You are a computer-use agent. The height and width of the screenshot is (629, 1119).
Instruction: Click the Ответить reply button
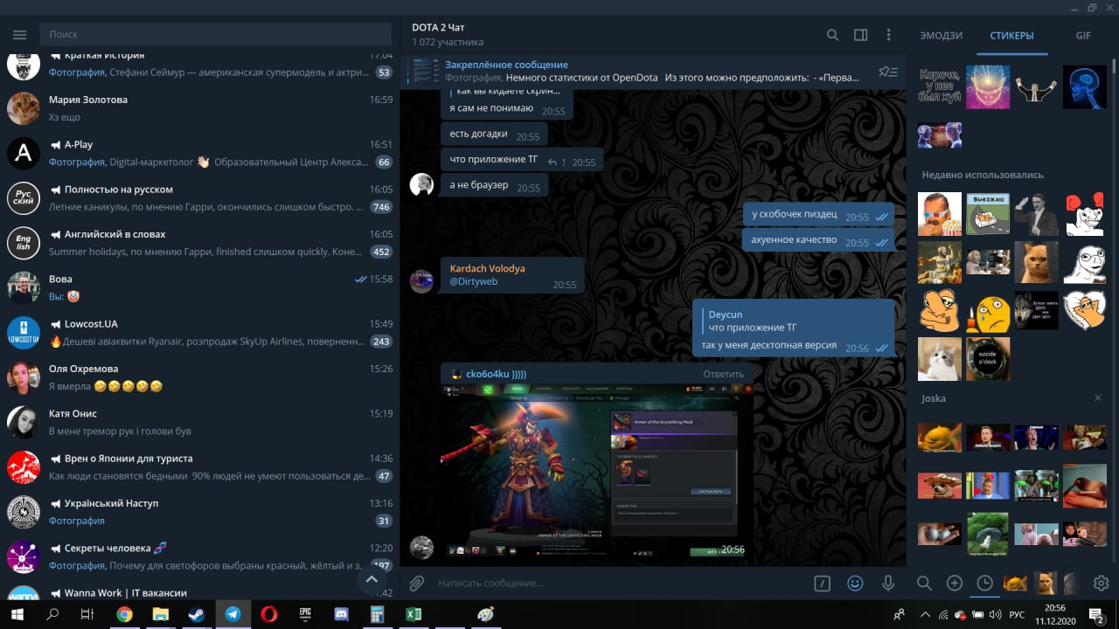(x=724, y=374)
